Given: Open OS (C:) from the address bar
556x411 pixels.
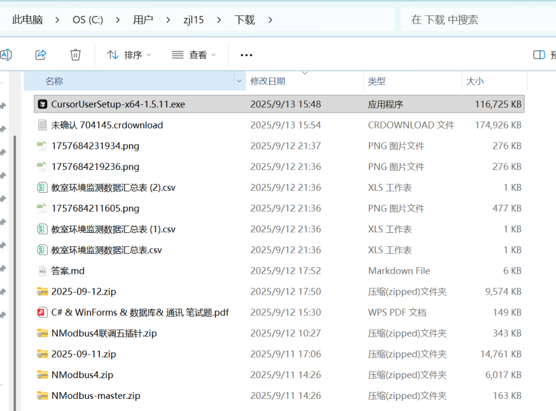Looking at the screenshot, I should tap(87, 20).
